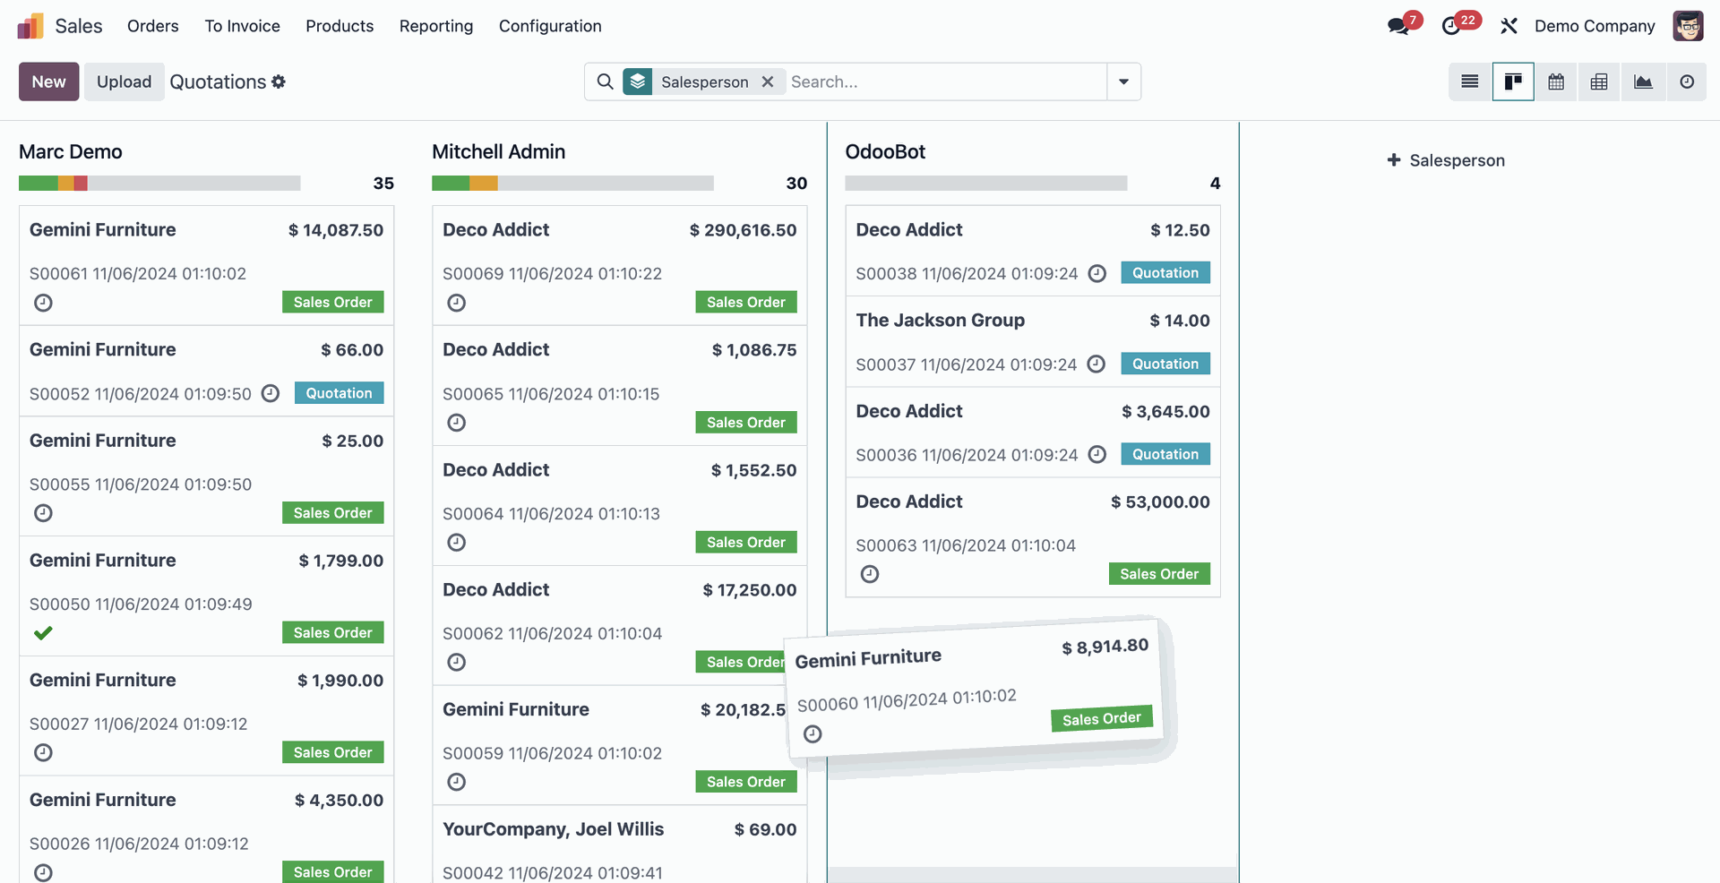Remove the Salesperson group filter

[768, 81]
